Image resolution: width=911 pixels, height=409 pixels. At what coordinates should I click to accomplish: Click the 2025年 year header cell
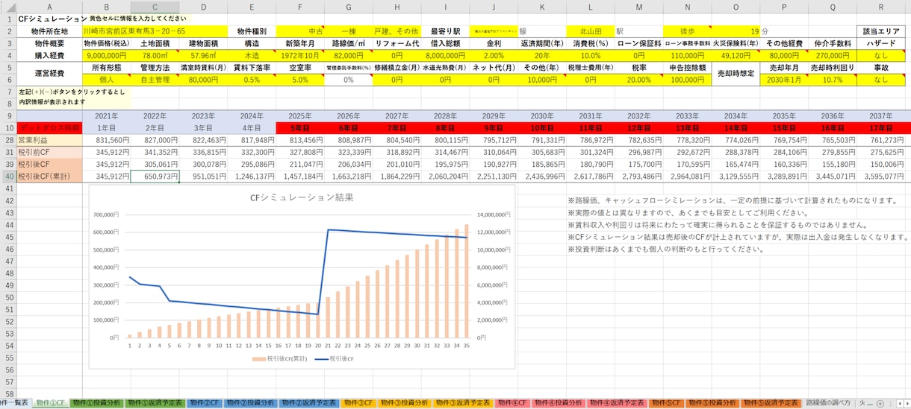click(x=300, y=116)
